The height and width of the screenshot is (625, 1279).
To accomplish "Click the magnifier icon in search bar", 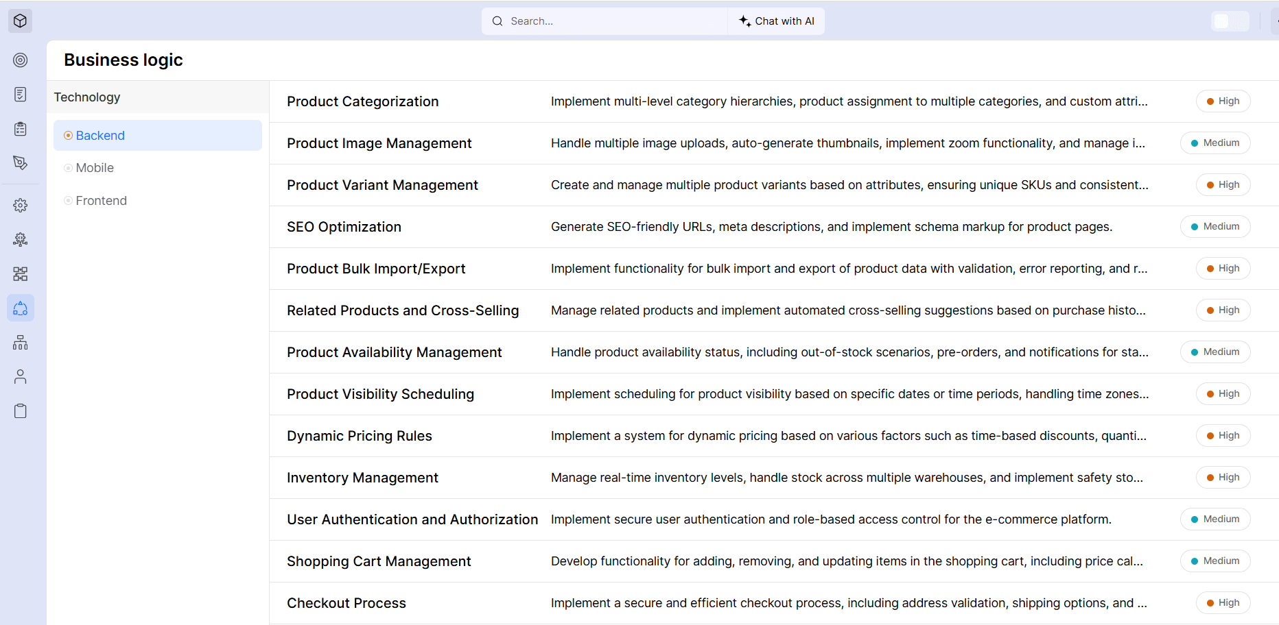I will click(x=497, y=21).
